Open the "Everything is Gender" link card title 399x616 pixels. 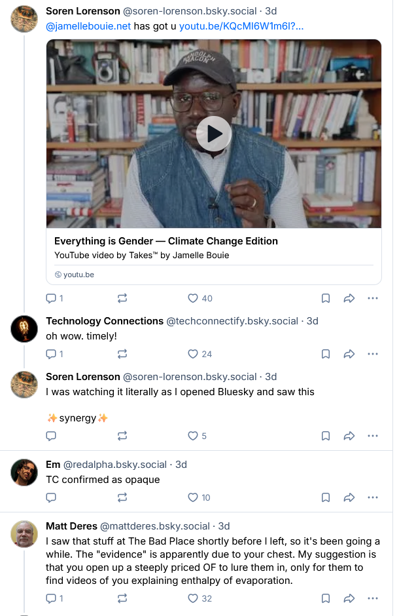tap(166, 241)
